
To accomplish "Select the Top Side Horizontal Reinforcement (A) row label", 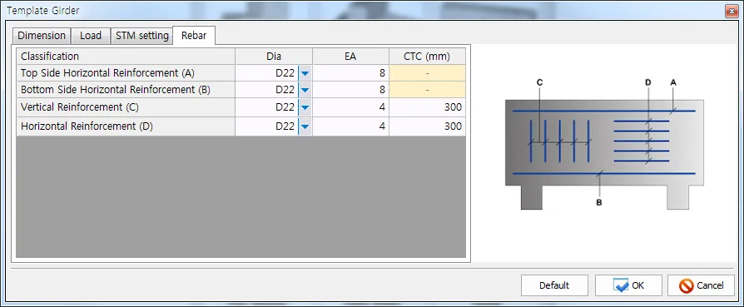I will coord(126,73).
